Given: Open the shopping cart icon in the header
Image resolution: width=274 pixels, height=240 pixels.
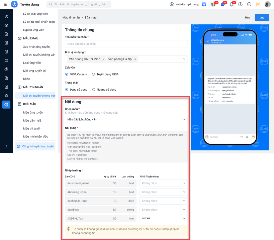Looking at the screenshot, I should pos(204,4).
